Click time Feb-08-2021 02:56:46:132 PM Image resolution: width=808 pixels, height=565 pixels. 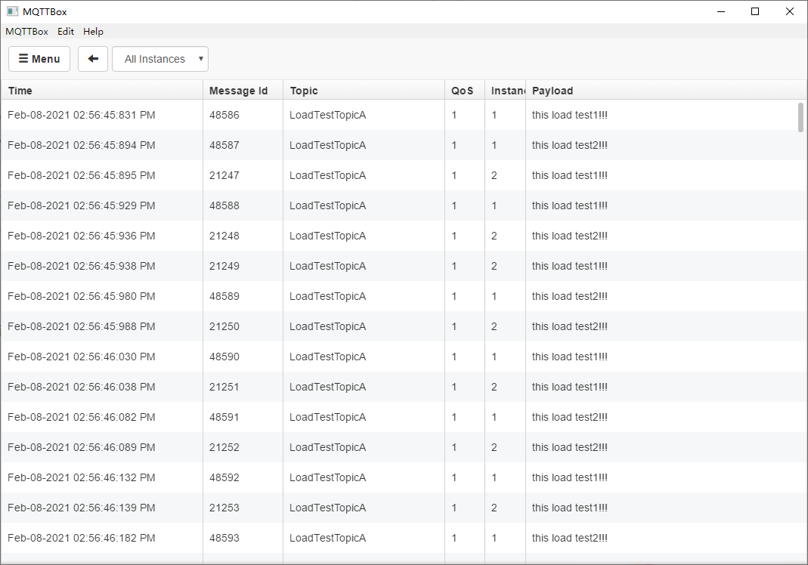coord(82,477)
